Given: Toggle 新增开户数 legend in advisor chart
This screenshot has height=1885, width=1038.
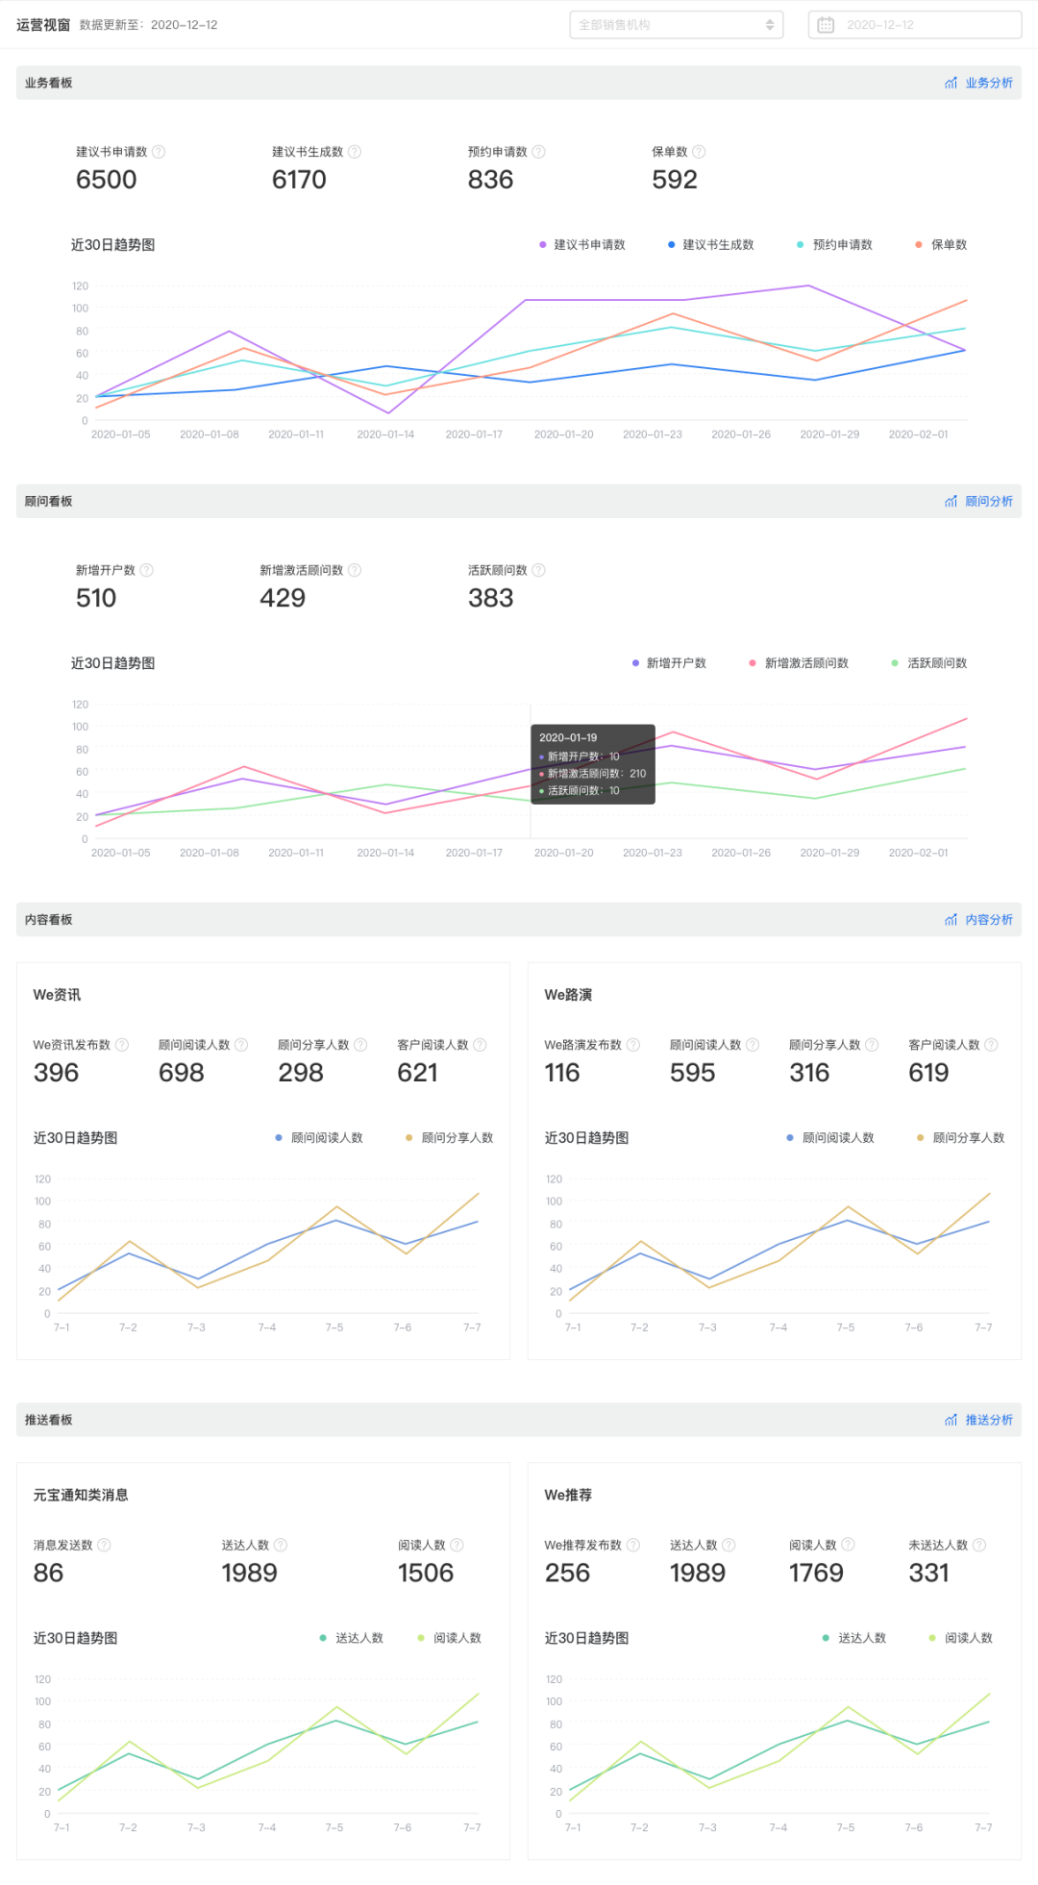Looking at the screenshot, I should pyautogui.click(x=669, y=663).
